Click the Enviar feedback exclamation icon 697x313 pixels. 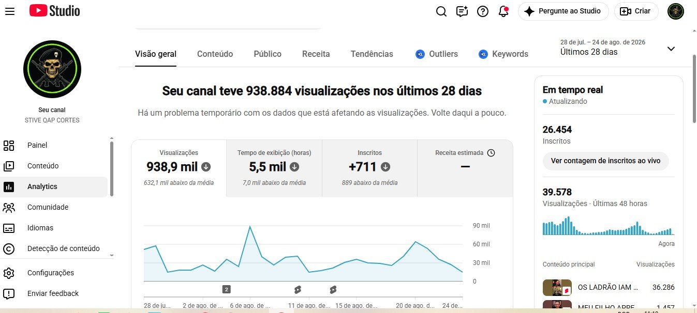point(9,293)
